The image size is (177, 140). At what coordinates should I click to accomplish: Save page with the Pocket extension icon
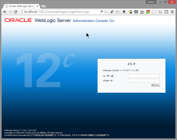pos(136,12)
